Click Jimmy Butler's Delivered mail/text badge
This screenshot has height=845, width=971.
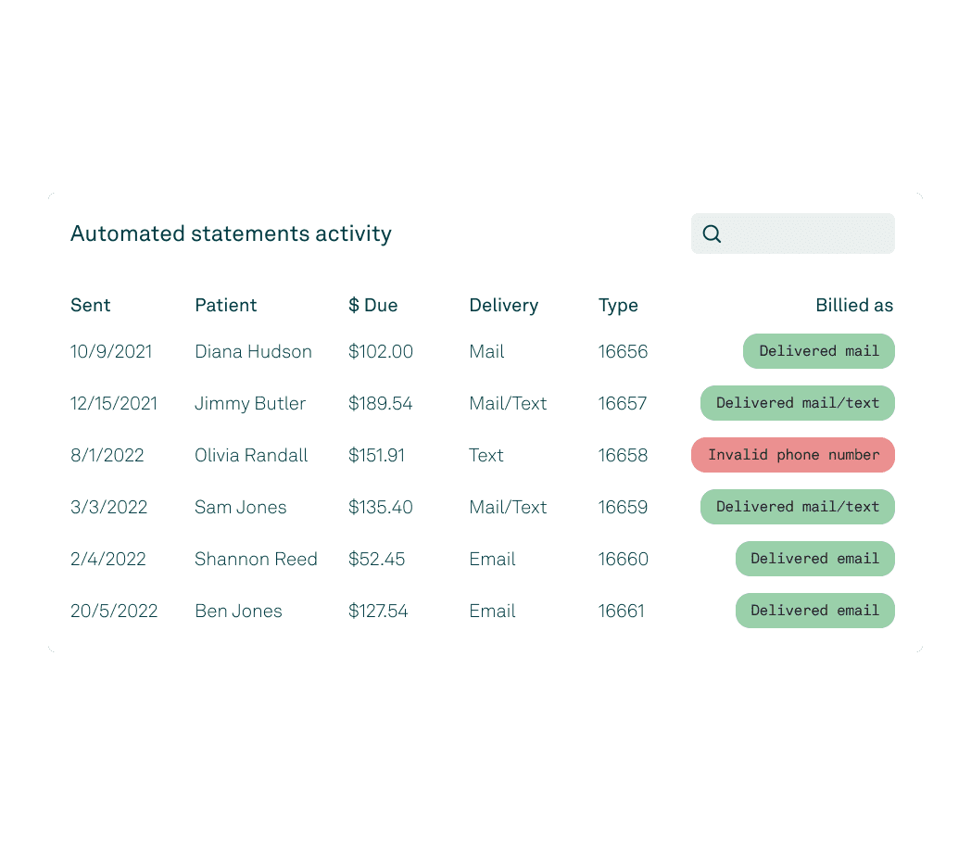pos(798,403)
